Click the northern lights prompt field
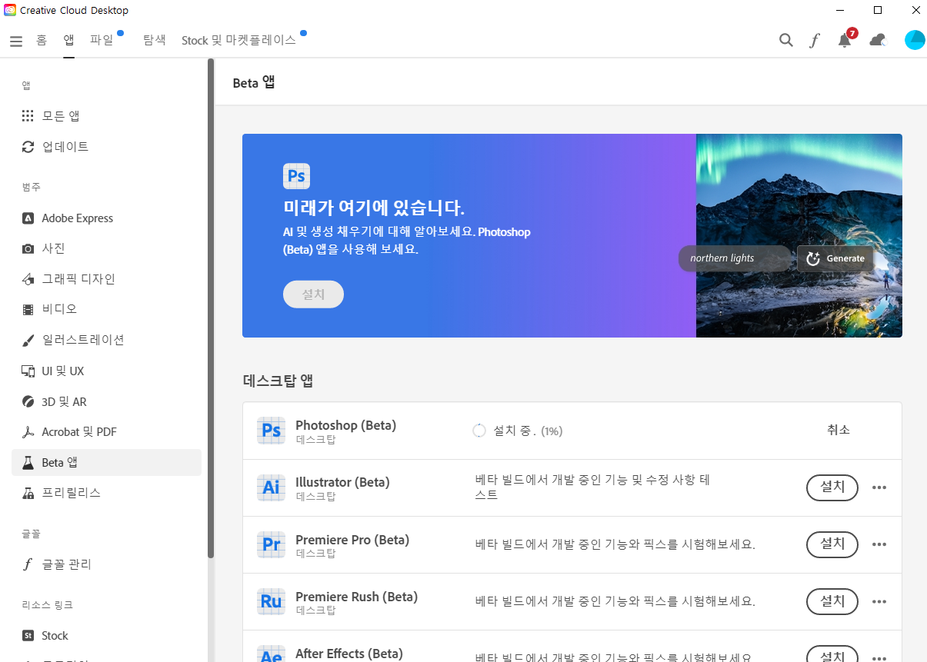The width and height of the screenshot is (927, 662). coord(735,258)
